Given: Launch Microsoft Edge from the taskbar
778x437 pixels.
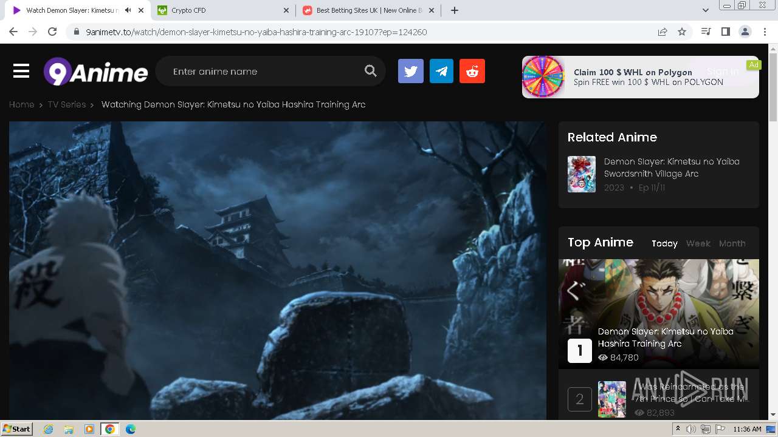Looking at the screenshot, I should point(131,429).
